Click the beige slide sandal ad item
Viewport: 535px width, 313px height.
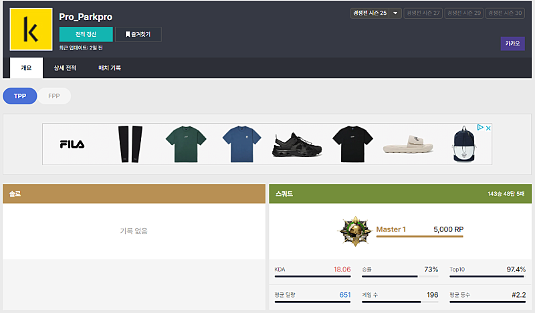click(x=408, y=144)
